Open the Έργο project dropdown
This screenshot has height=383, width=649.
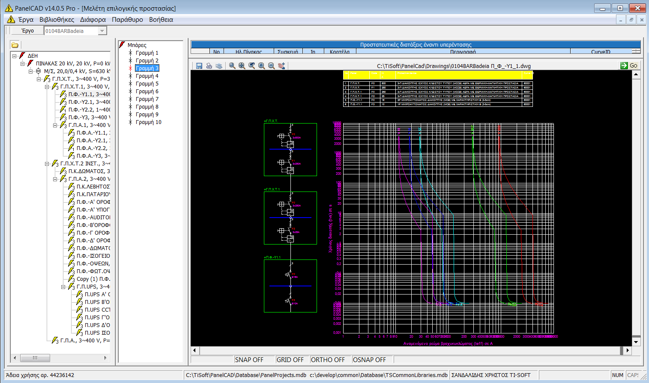(103, 30)
